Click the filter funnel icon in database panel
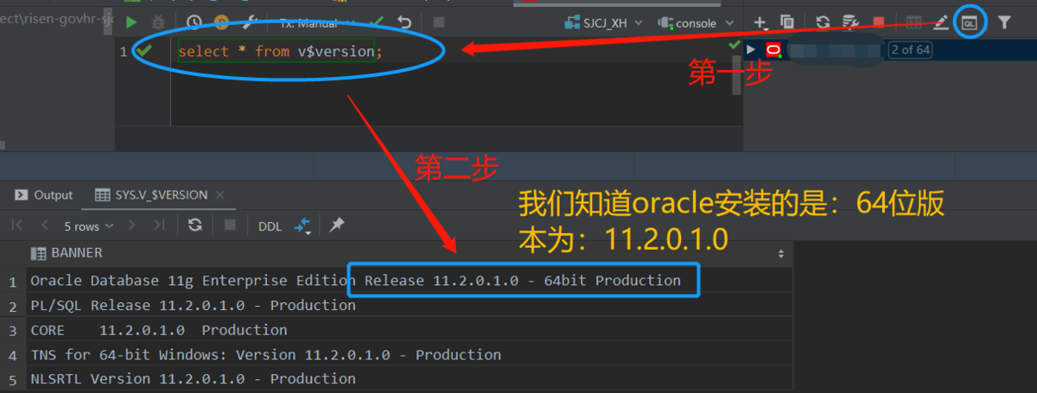This screenshot has height=393, width=1037. (1004, 23)
